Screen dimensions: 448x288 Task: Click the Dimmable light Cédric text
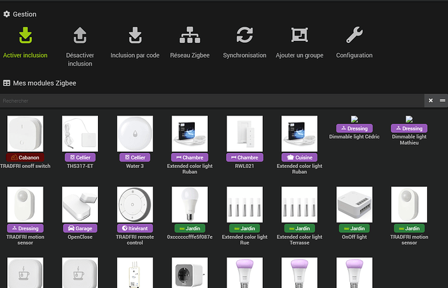[x=355, y=137]
